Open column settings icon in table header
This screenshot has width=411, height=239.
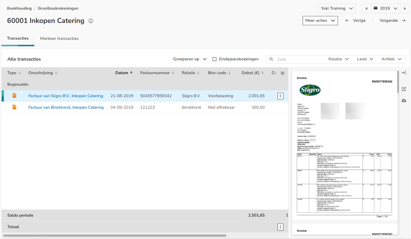pos(282,73)
